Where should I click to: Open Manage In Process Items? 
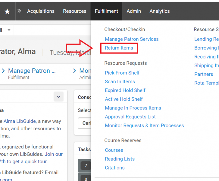(x=133, y=108)
